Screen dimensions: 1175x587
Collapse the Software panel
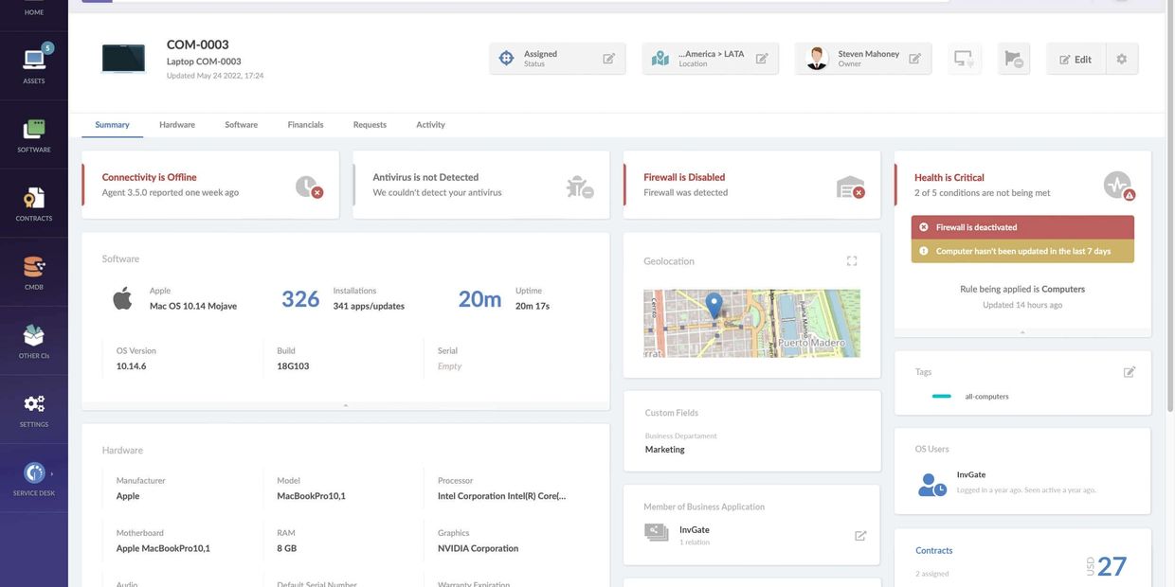[x=345, y=405]
